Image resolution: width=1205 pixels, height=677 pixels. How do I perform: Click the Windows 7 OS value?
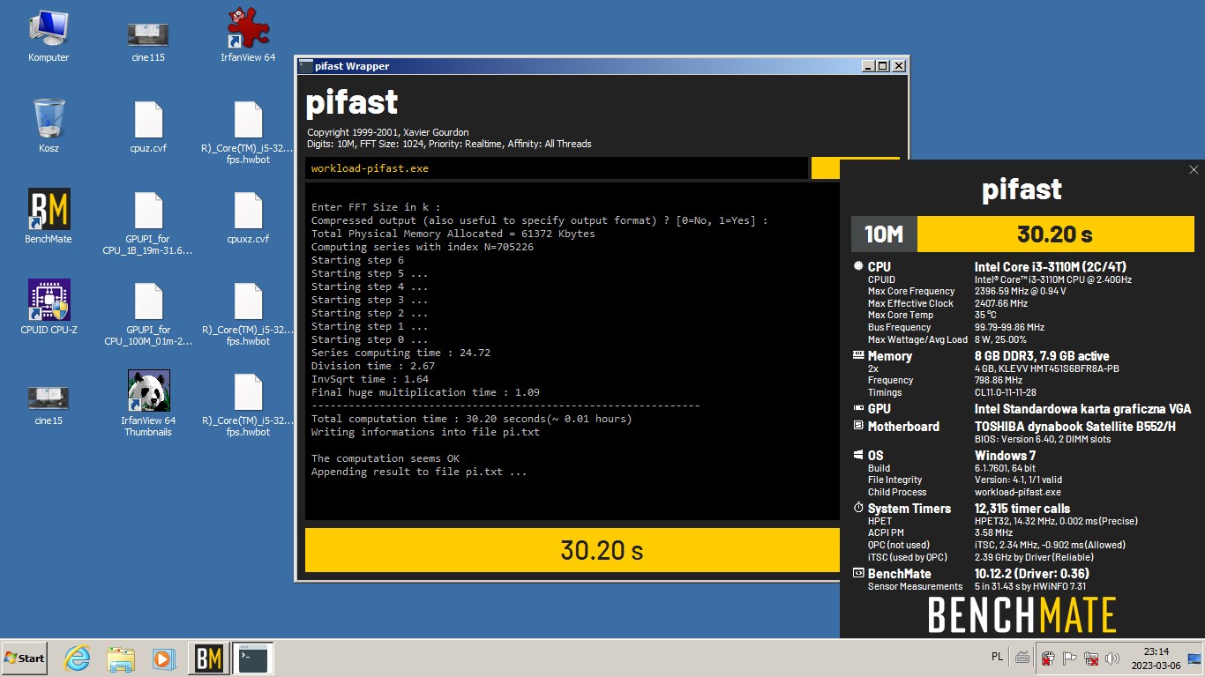click(1004, 456)
